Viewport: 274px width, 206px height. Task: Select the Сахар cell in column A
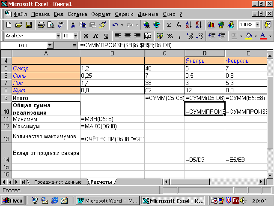click(46, 68)
